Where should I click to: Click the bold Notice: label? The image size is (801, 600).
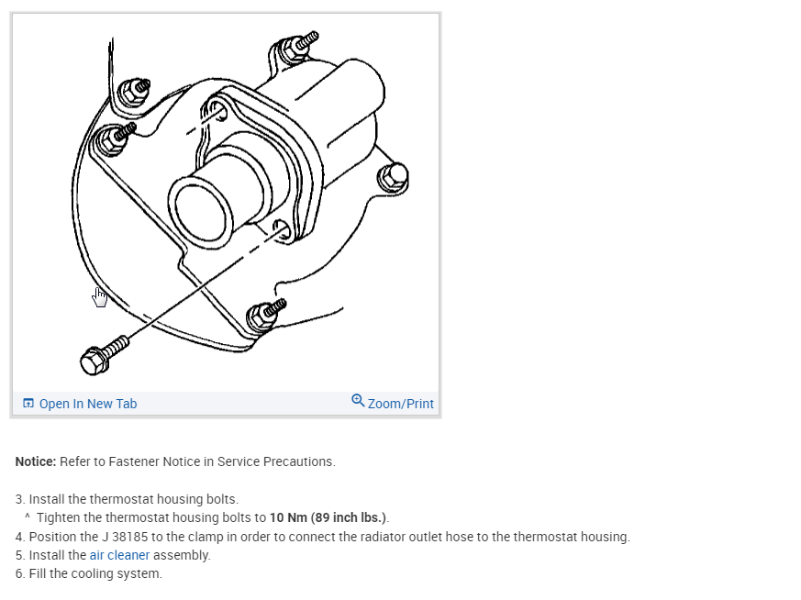click(x=36, y=461)
